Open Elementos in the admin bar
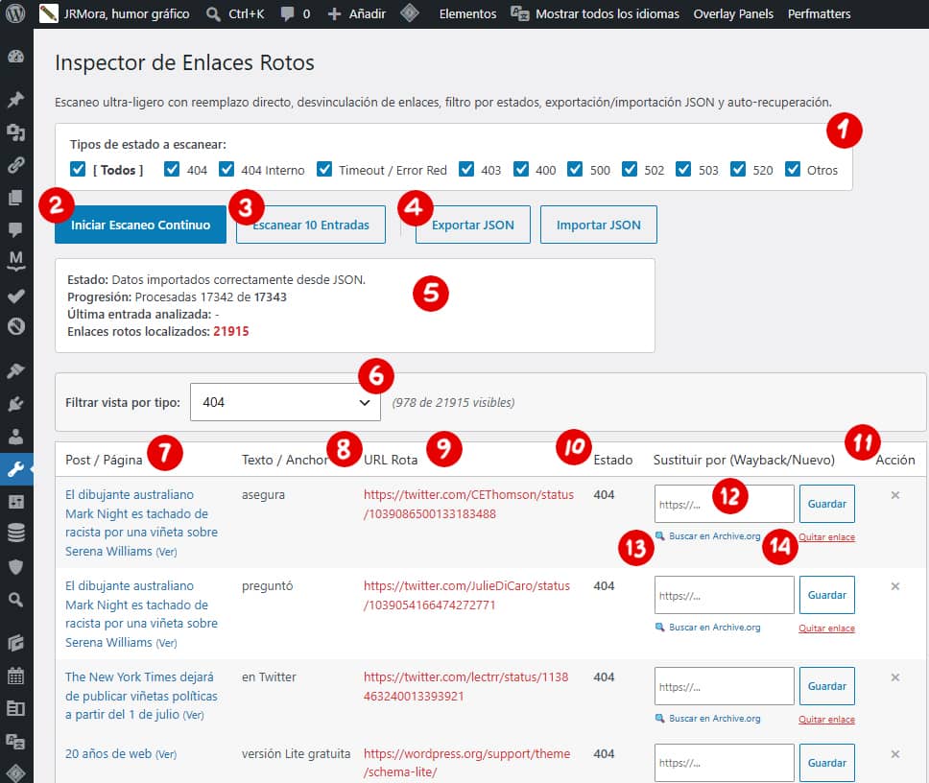The width and height of the screenshot is (929, 783). point(467,13)
